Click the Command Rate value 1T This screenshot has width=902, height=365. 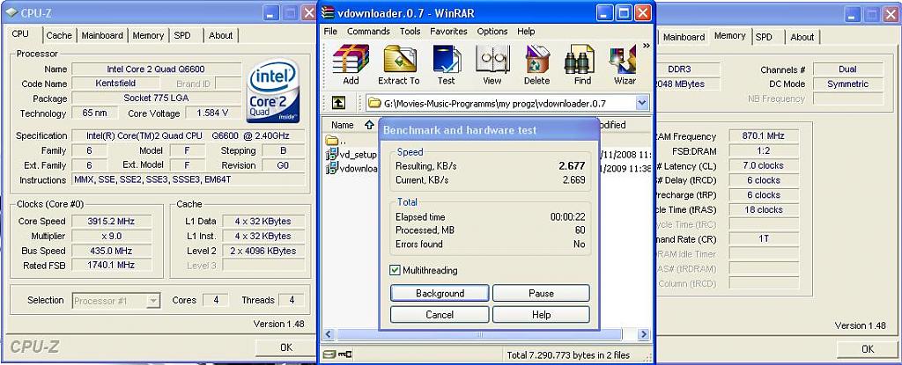[764, 238]
